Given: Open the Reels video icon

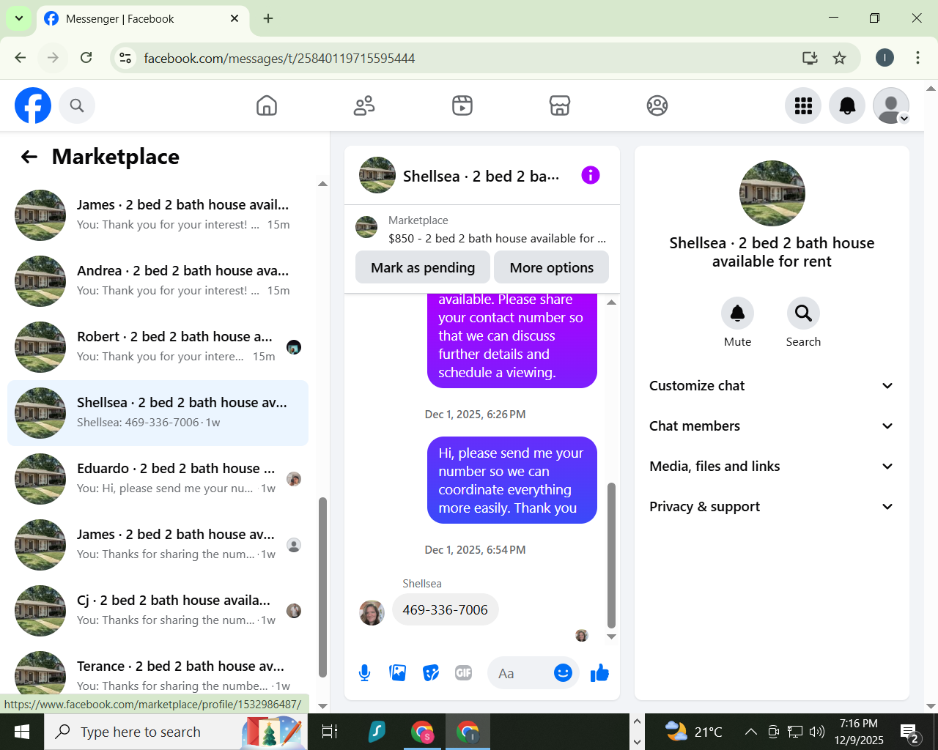Looking at the screenshot, I should pyautogui.click(x=462, y=105).
